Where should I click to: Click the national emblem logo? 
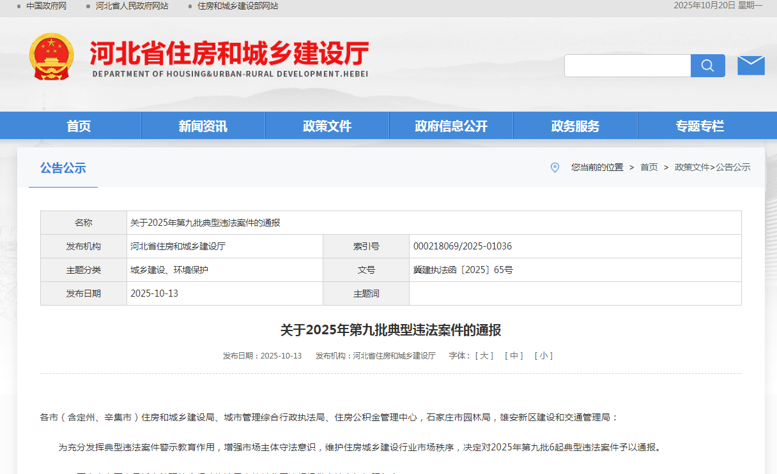click(x=52, y=57)
